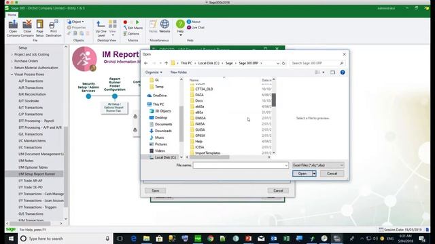The height and width of the screenshot is (244, 435).
Task: Open Google Chrome from the taskbar
Action: 211,239
